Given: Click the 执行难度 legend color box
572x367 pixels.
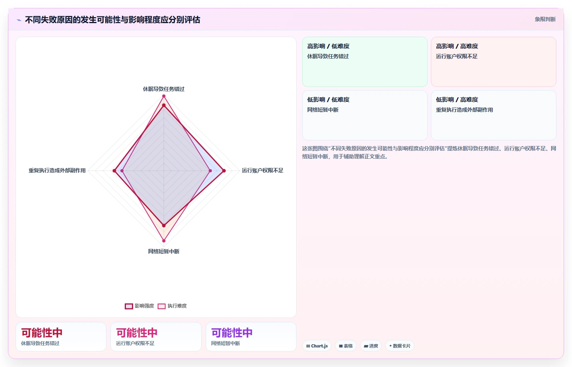Looking at the screenshot, I should click(x=161, y=306).
